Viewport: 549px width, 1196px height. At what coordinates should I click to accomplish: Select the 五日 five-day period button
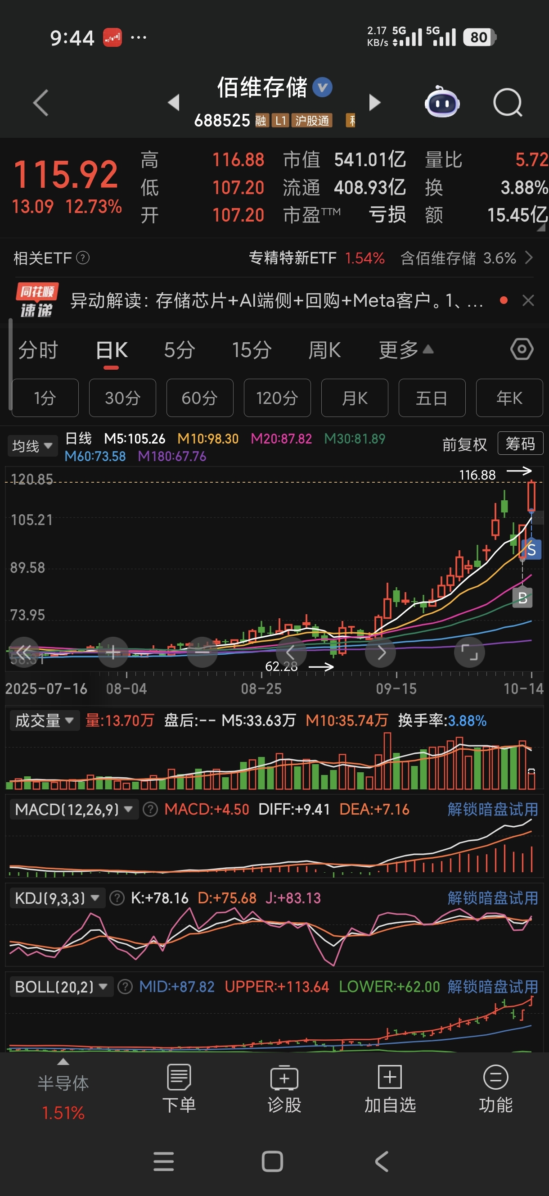click(432, 398)
